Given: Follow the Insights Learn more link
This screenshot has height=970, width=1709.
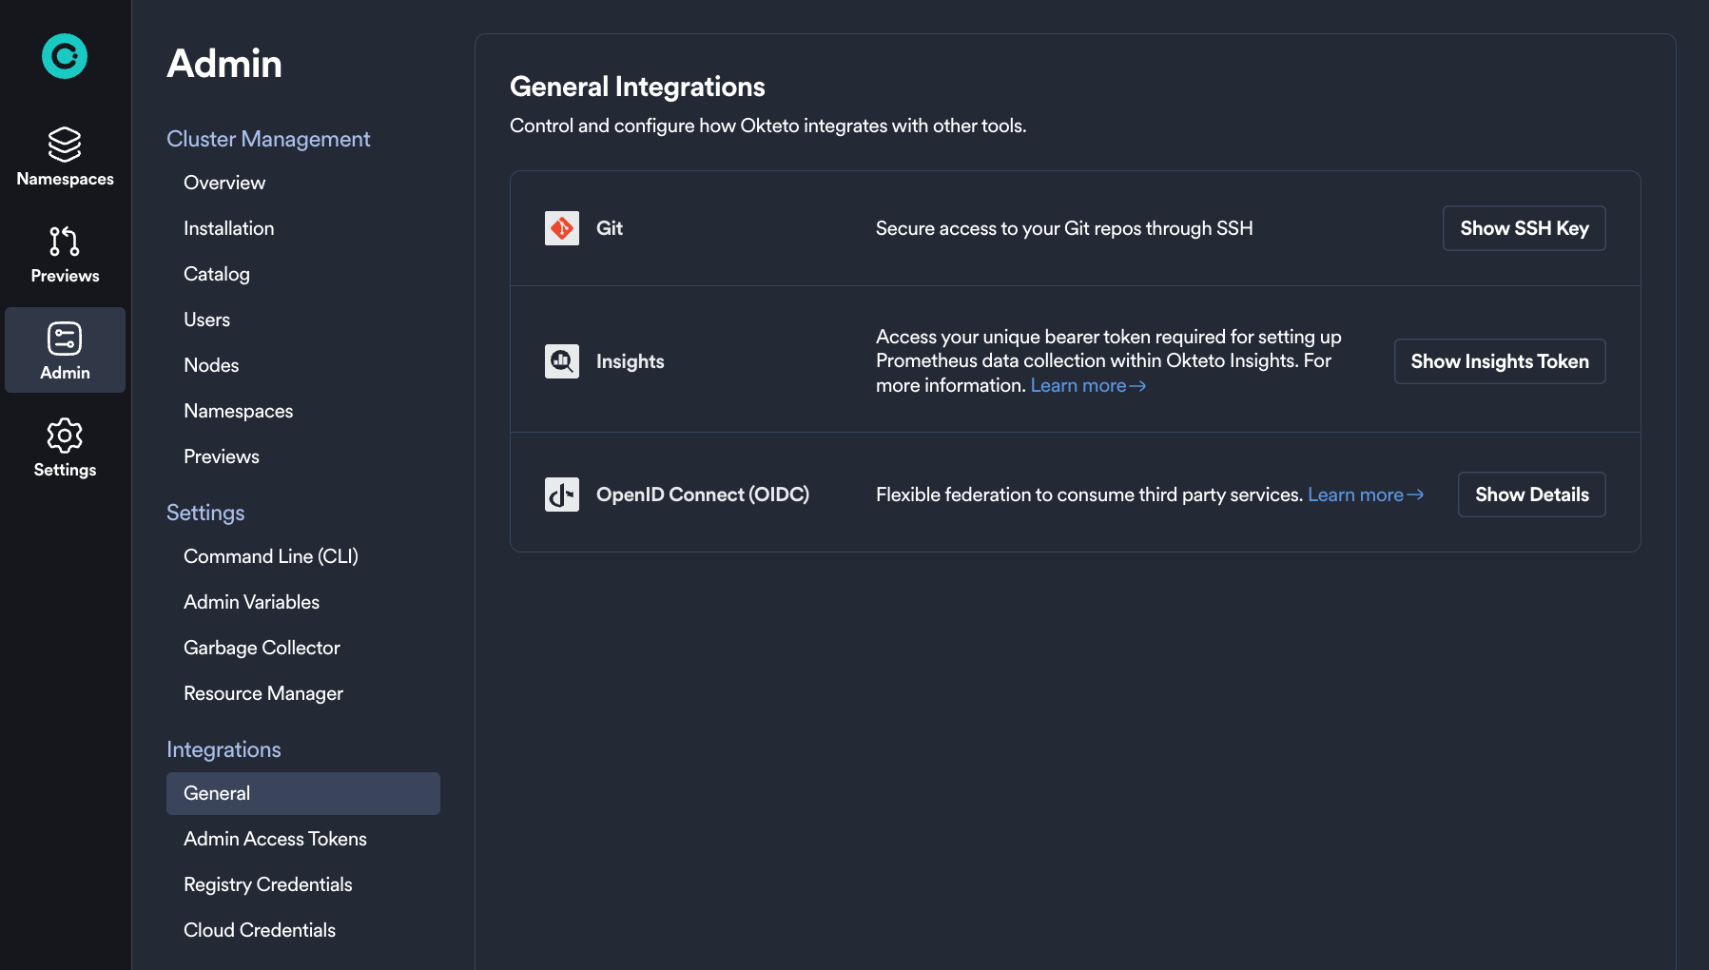Looking at the screenshot, I should [1087, 386].
